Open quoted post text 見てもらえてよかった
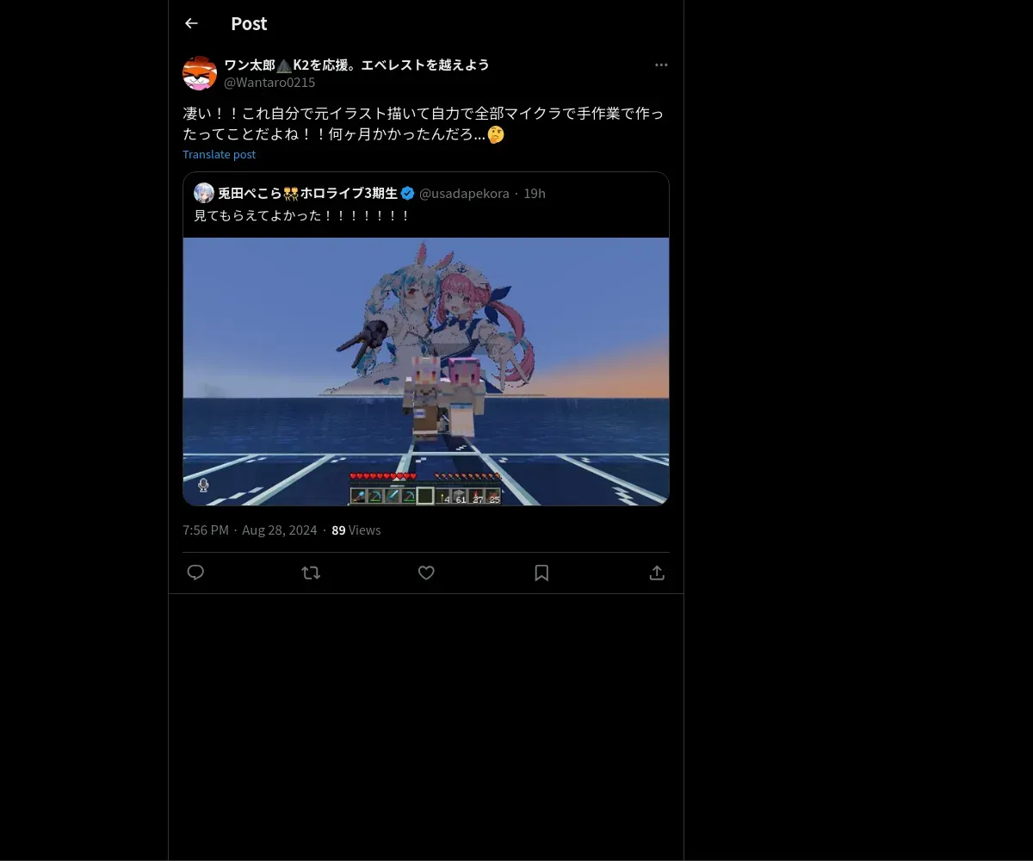Viewport: 1033px width, 861px height. point(303,215)
